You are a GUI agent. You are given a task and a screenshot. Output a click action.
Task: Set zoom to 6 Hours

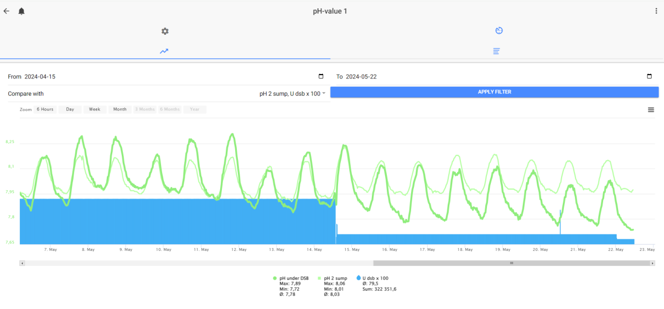[45, 109]
